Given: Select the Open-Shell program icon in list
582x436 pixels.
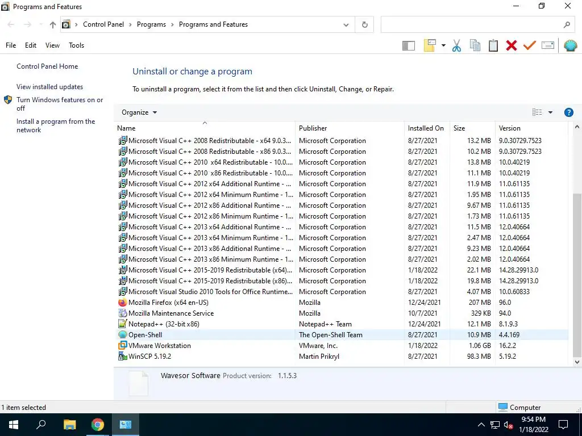Looking at the screenshot, I should click(x=123, y=335).
